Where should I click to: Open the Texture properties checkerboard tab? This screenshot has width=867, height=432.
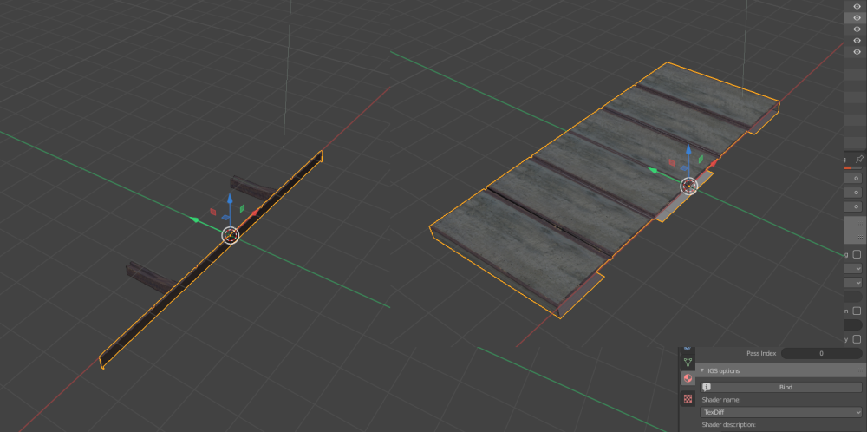click(x=688, y=398)
